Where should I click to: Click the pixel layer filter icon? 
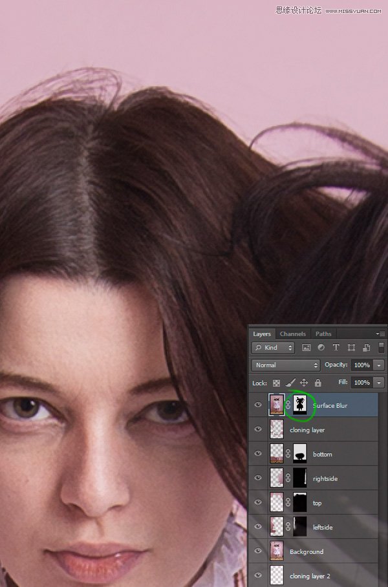click(307, 348)
